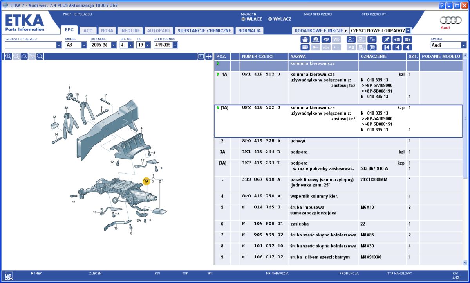
Task: Click the PODANIE MODELU column header
Action: (441, 56)
